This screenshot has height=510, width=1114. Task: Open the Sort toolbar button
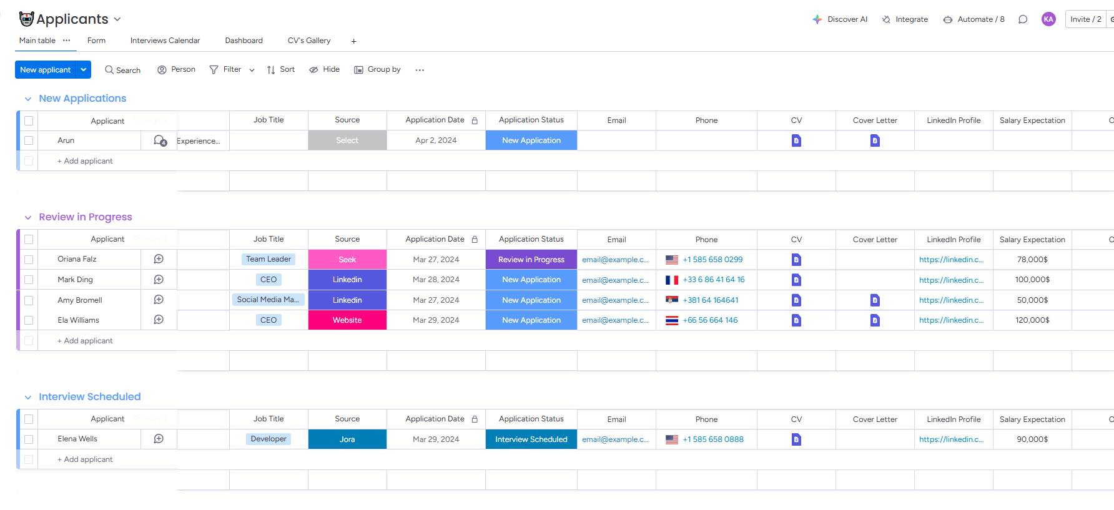tap(280, 69)
